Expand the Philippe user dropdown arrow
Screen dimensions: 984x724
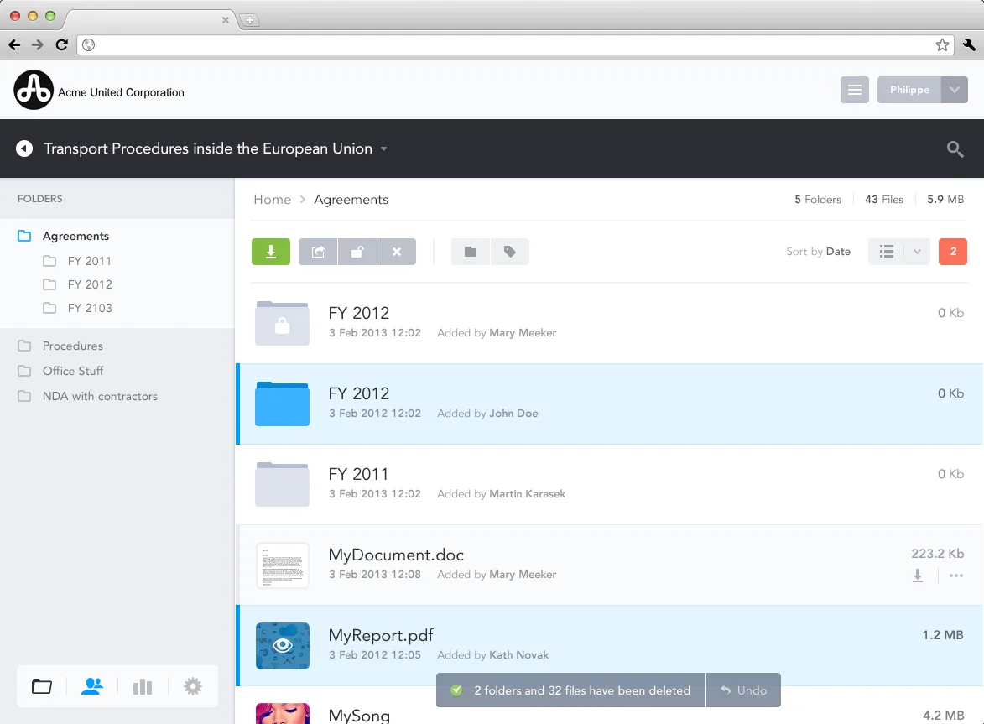[x=955, y=90]
